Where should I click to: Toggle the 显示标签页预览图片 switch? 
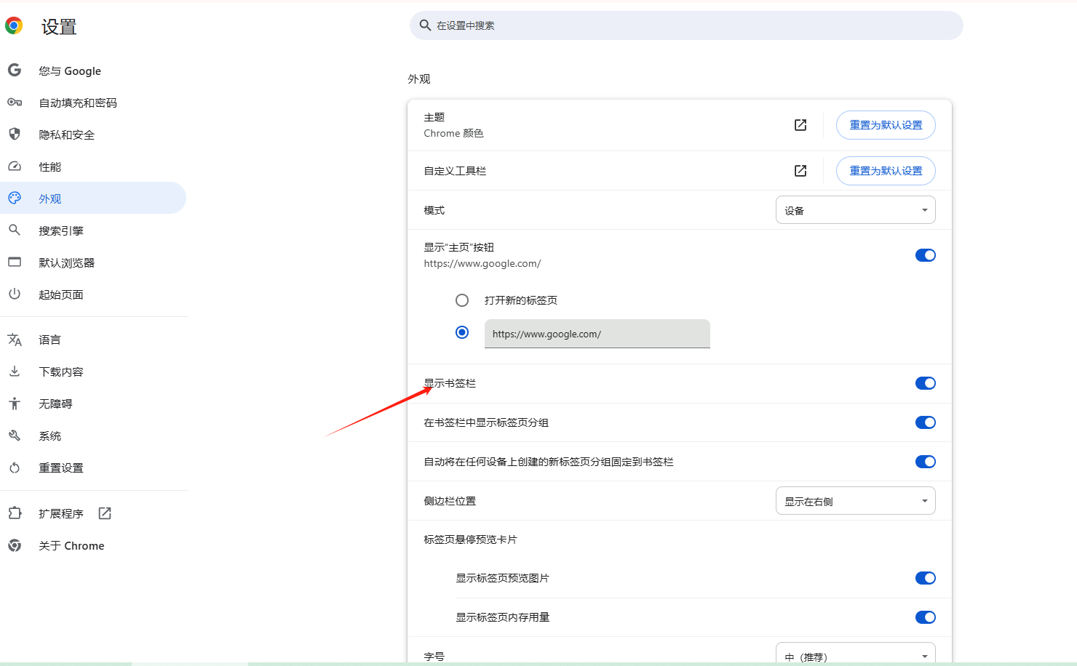(925, 578)
